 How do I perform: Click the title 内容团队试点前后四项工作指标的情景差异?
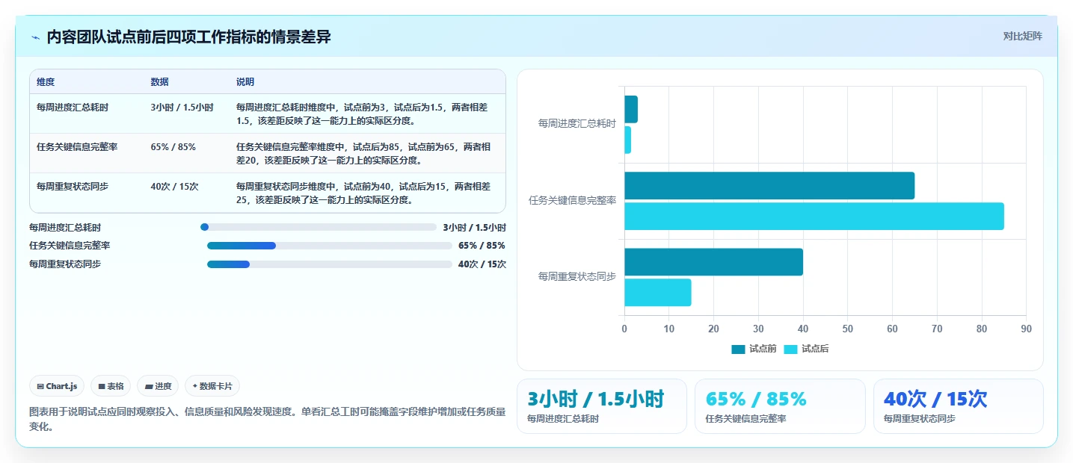(188, 37)
